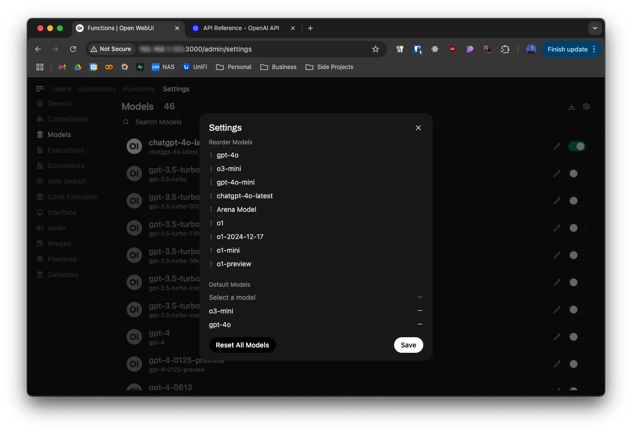Enable the gpt-4 model toggle
This screenshot has height=432, width=632.
[577, 337]
